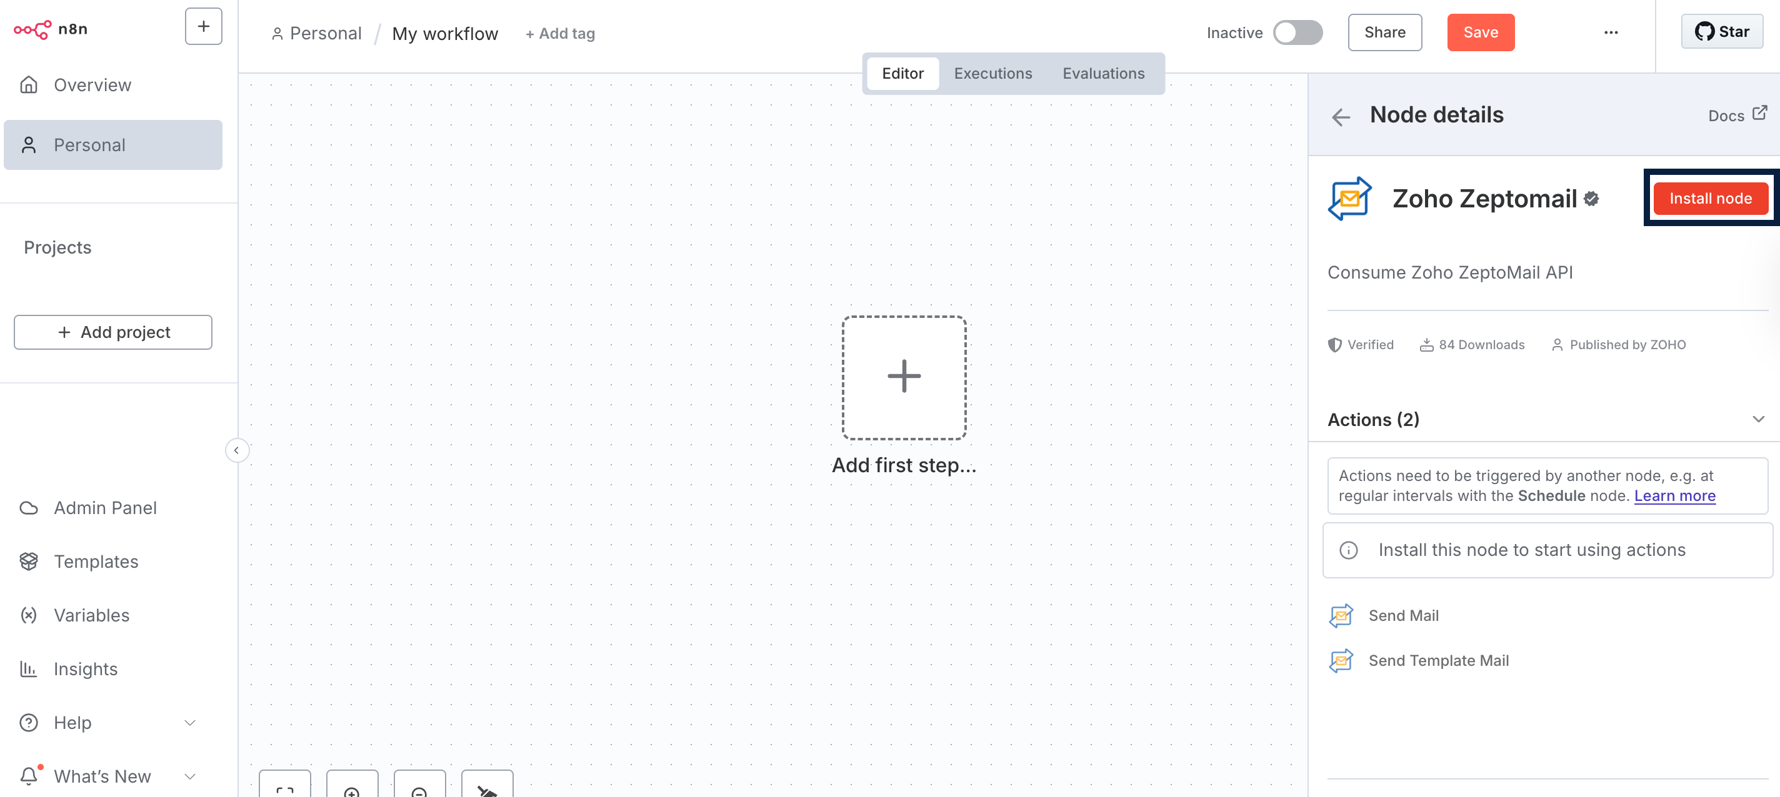Click the n8n logo icon

click(x=32, y=29)
